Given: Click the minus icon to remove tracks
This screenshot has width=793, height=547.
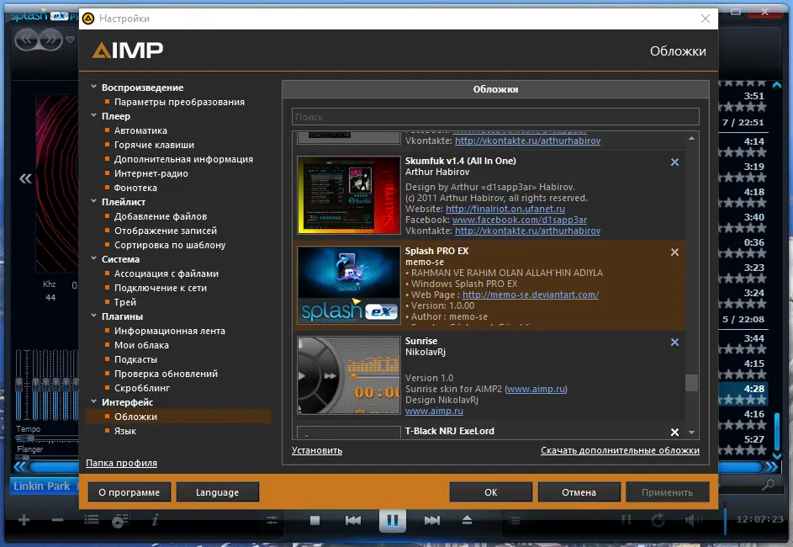Looking at the screenshot, I should (58, 520).
